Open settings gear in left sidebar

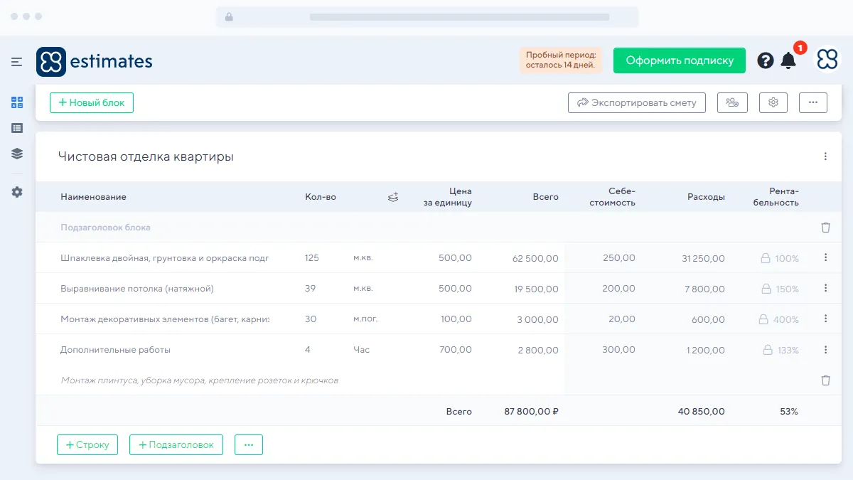click(x=17, y=192)
